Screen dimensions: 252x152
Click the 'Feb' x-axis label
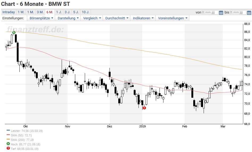click(x=185, y=126)
